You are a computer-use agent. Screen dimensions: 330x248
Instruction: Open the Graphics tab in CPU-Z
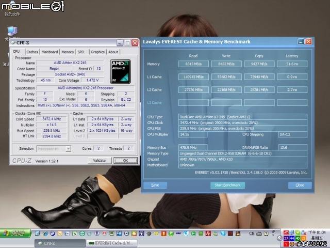[98, 52]
